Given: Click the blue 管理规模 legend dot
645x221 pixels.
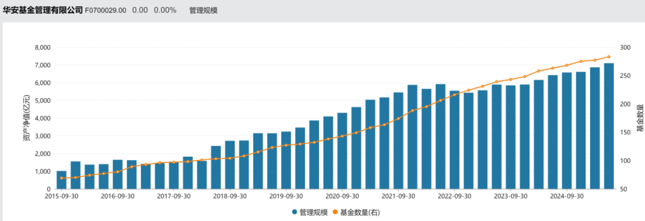Looking at the screenshot, I should coord(294,213).
